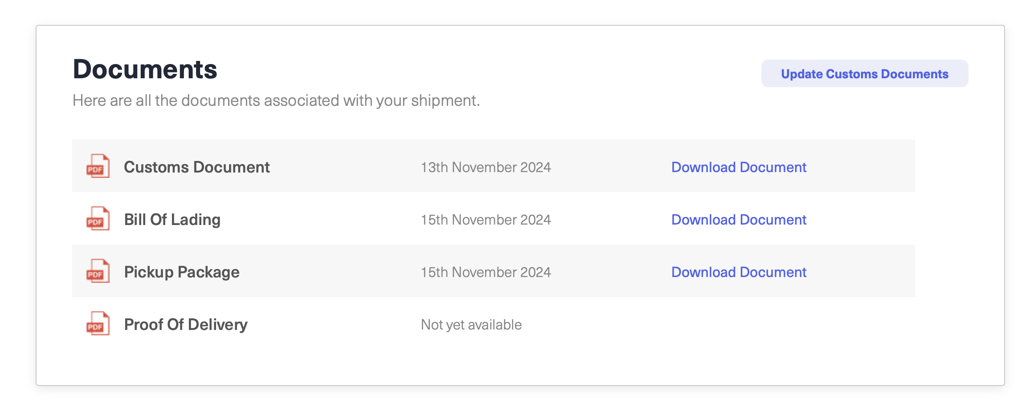Select the Proof Of Delivery name label
Viewport: 1030px width, 402px height.
coord(185,325)
